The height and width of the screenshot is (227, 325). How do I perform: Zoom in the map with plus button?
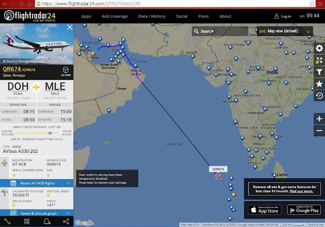click(x=319, y=119)
